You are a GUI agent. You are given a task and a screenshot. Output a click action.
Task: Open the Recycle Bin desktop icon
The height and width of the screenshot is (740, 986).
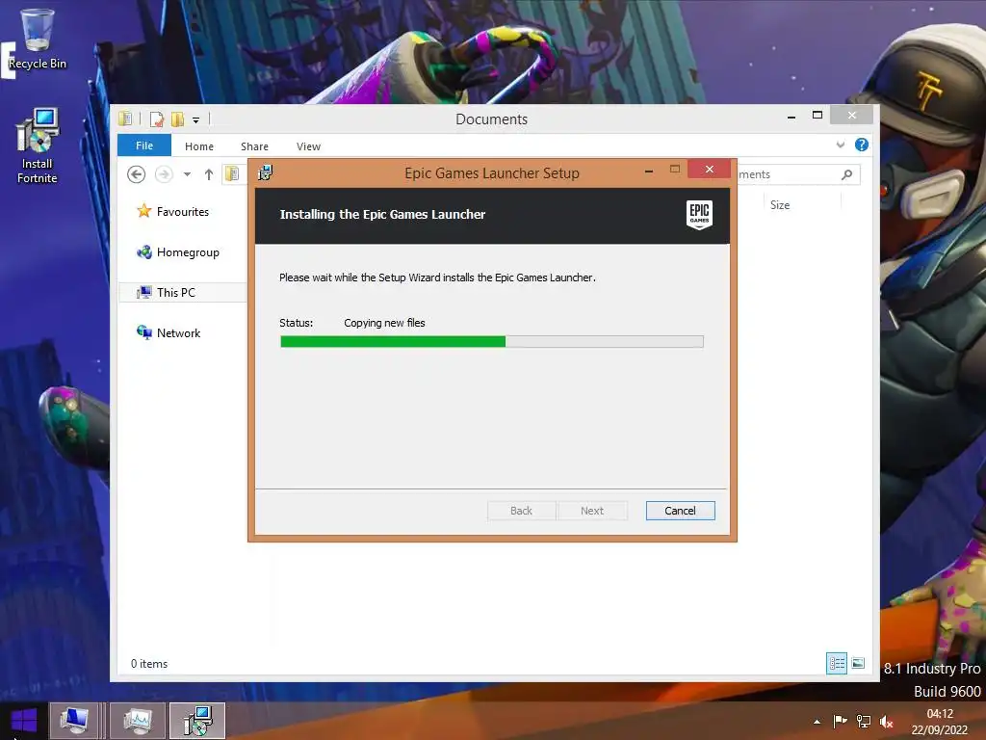(x=37, y=39)
